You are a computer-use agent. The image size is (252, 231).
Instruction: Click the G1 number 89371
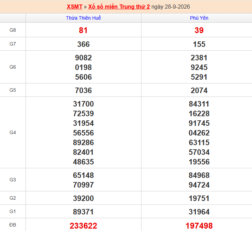(83, 212)
